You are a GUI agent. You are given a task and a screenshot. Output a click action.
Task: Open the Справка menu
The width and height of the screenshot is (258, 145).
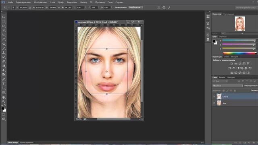(119, 2)
